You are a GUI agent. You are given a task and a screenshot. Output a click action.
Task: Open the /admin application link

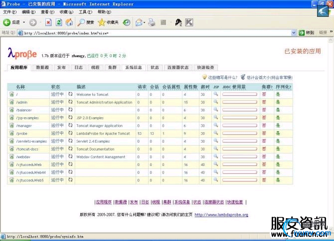point(22,102)
